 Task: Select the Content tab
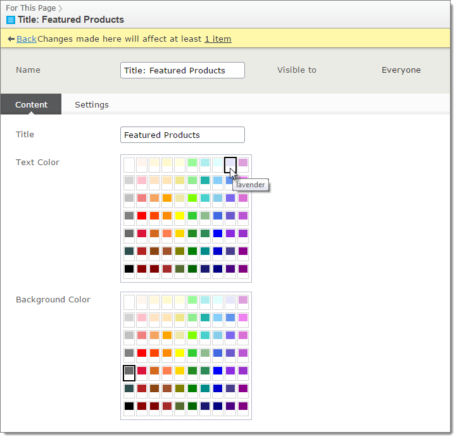click(32, 105)
